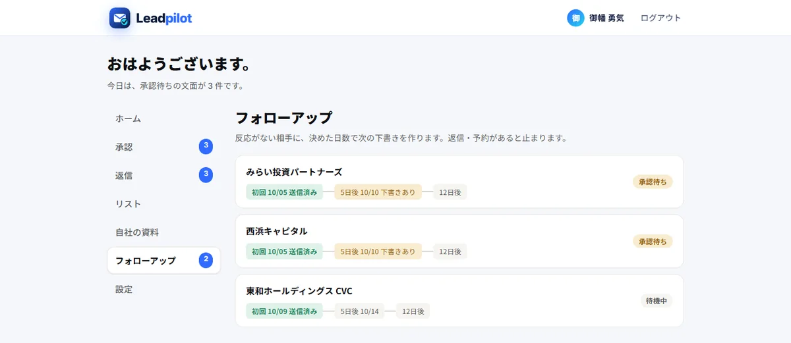Open the 承認 sidebar item
Viewport: 791px width, 343px height.
(x=163, y=147)
